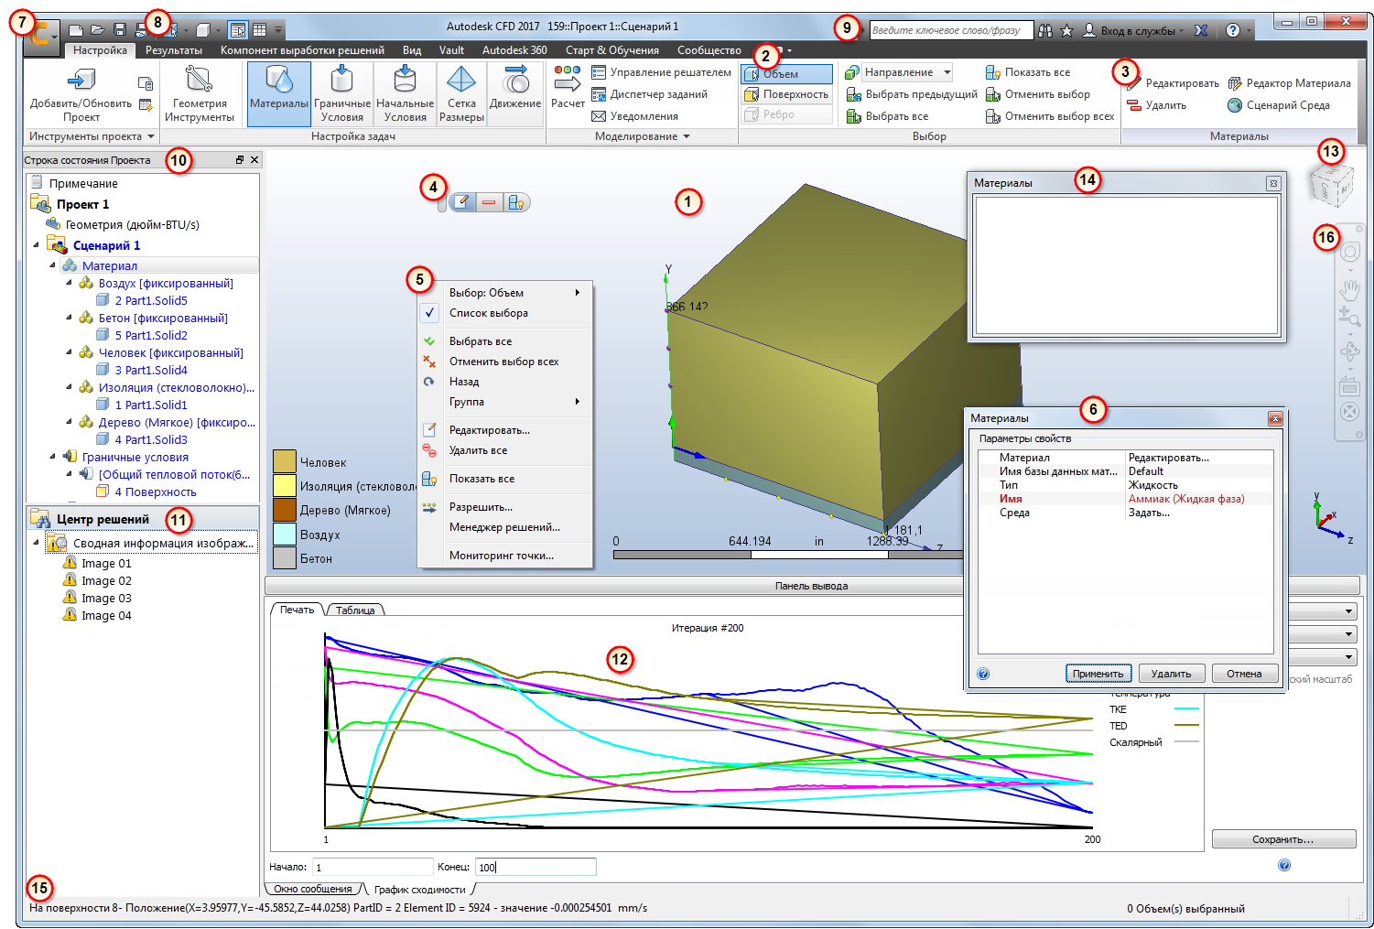Expand the Инструменты проекта panel
Screen dimensions: 1374x929
92,136
